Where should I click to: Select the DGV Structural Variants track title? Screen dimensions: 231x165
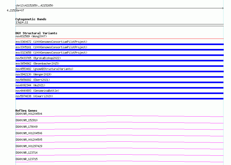pyautogui.click(x=36, y=33)
